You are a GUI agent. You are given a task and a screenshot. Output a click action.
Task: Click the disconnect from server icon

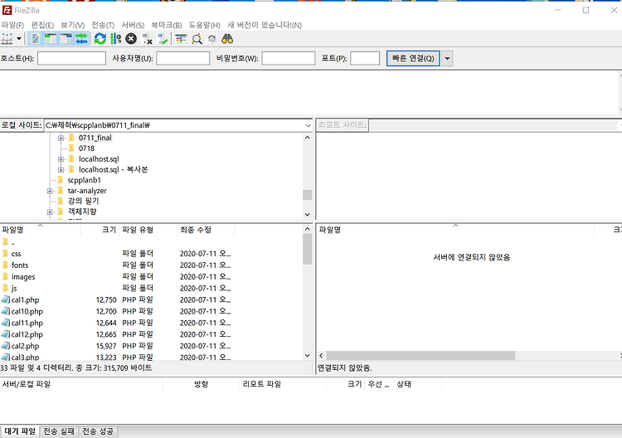[x=147, y=38]
